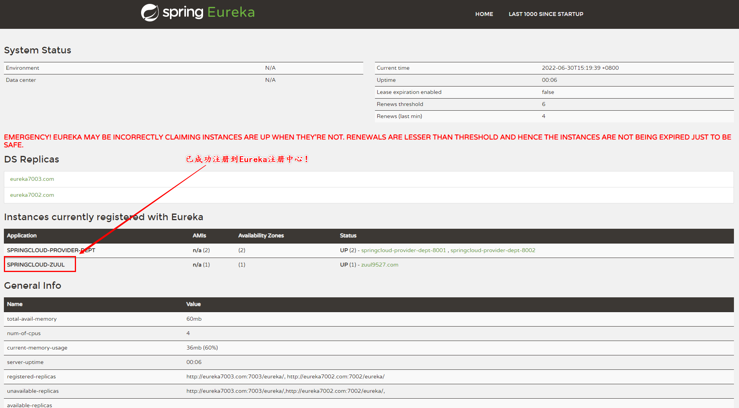Select the SPRINGCLOUD-ZUUL application cell

(x=36, y=265)
